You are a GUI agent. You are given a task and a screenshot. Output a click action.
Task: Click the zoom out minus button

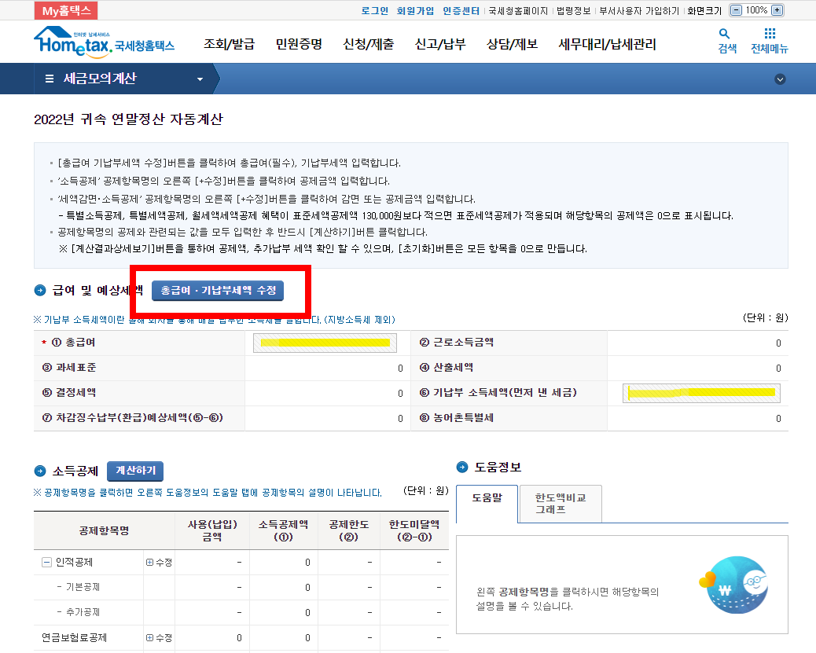click(736, 10)
